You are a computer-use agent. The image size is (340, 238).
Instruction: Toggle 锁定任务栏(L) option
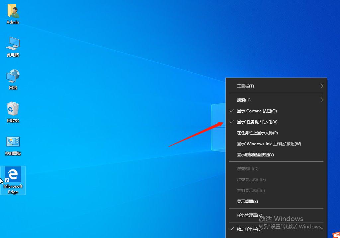(x=276, y=229)
